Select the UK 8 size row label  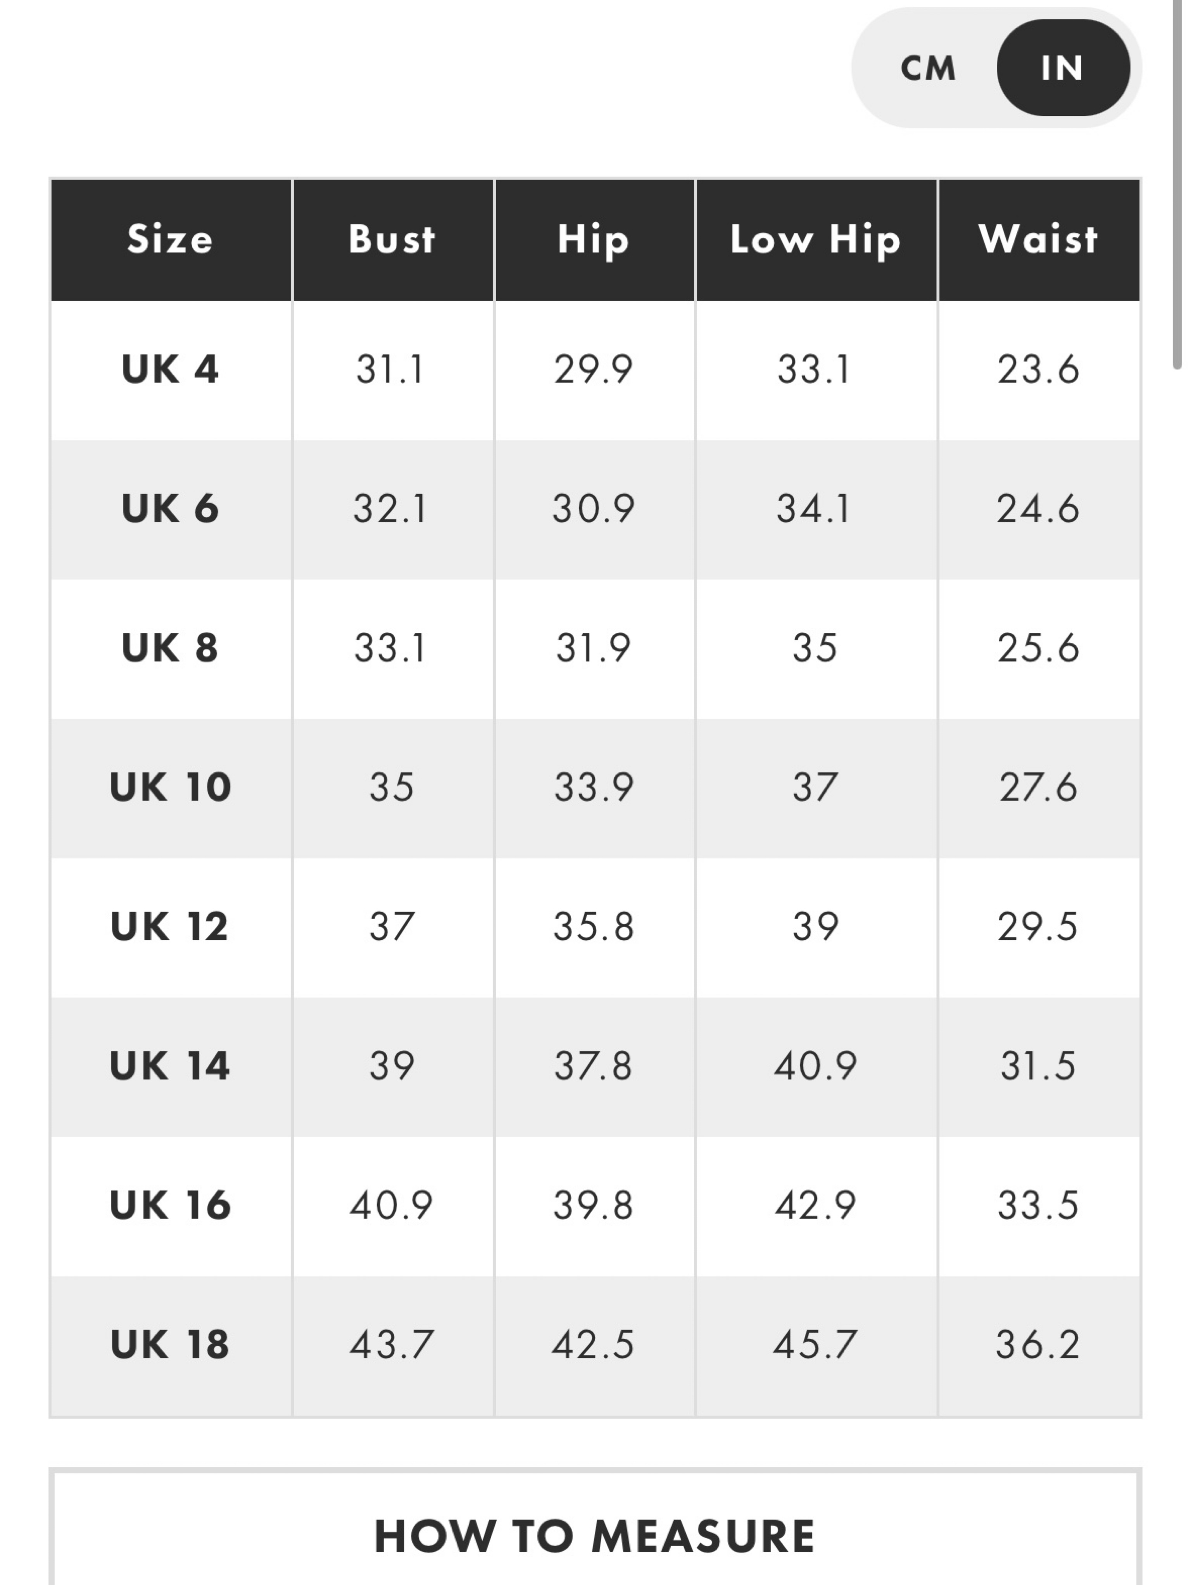pyautogui.click(x=171, y=648)
